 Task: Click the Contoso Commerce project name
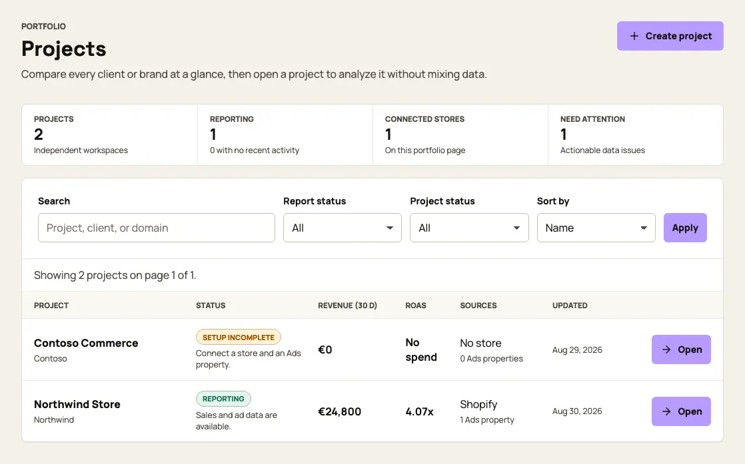(86, 343)
